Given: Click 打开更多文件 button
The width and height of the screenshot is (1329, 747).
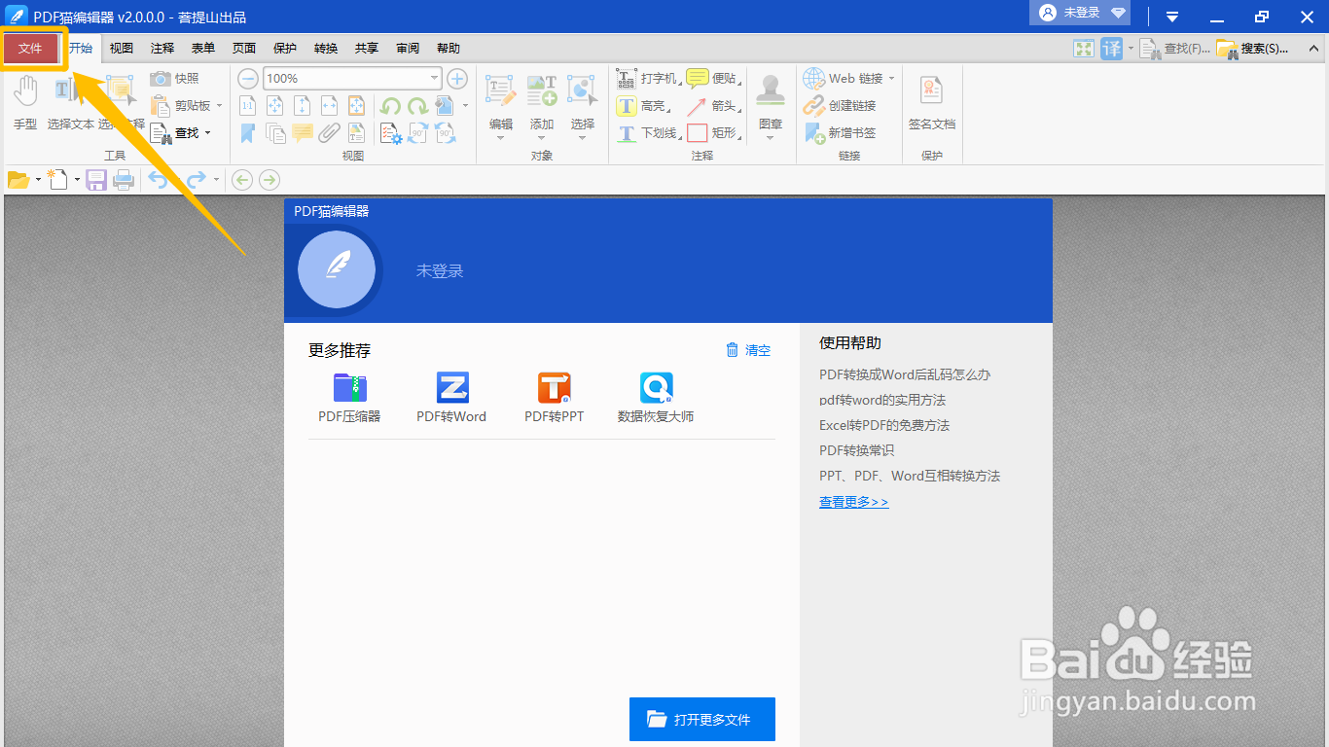Looking at the screenshot, I should (702, 720).
